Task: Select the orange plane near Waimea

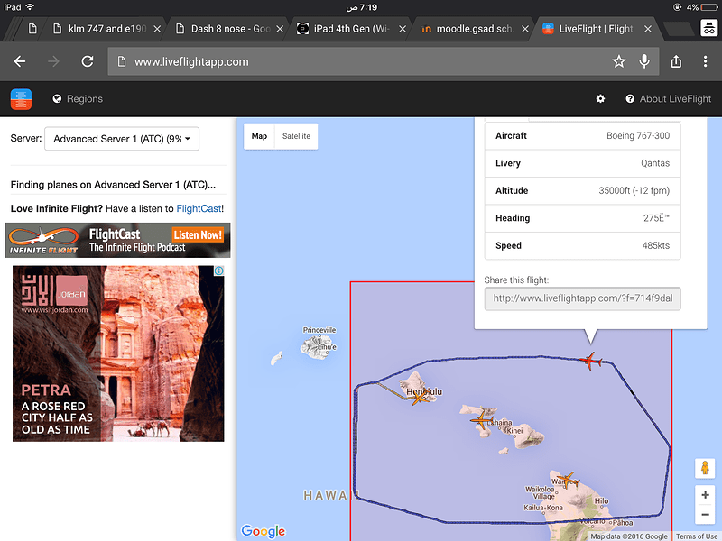Action: (568, 480)
